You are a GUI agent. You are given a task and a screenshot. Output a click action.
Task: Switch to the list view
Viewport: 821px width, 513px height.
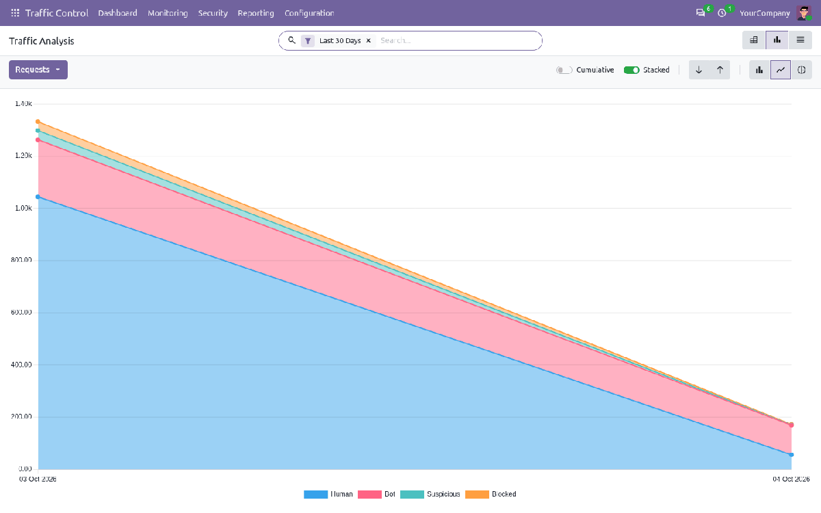click(800, 40)
